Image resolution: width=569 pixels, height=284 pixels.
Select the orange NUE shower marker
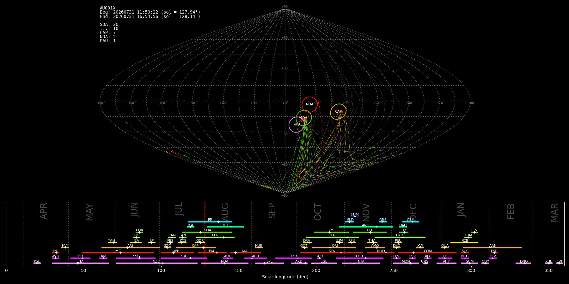[x=259, y=248]
